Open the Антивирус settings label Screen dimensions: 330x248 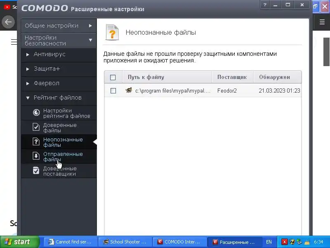(x=49, y=54)
